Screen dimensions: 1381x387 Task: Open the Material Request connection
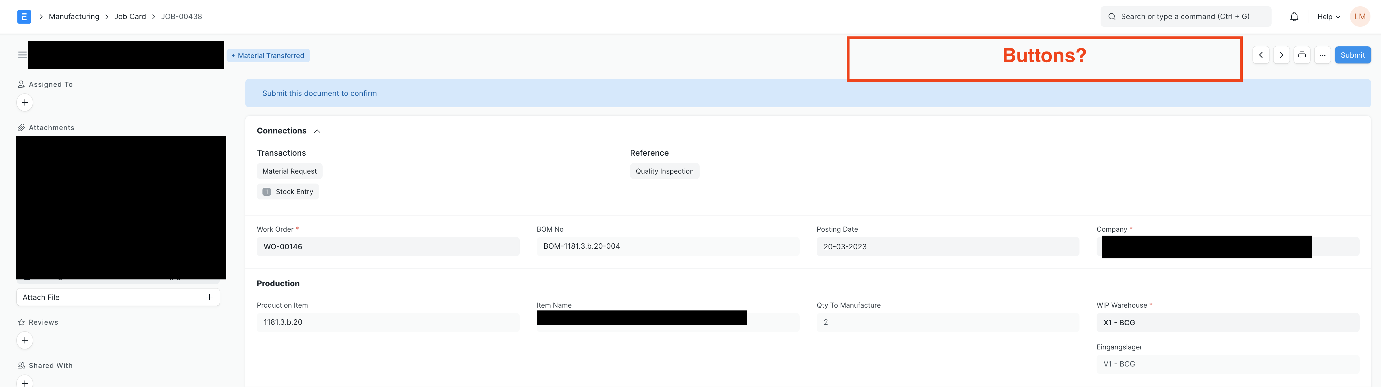[290, 171]
